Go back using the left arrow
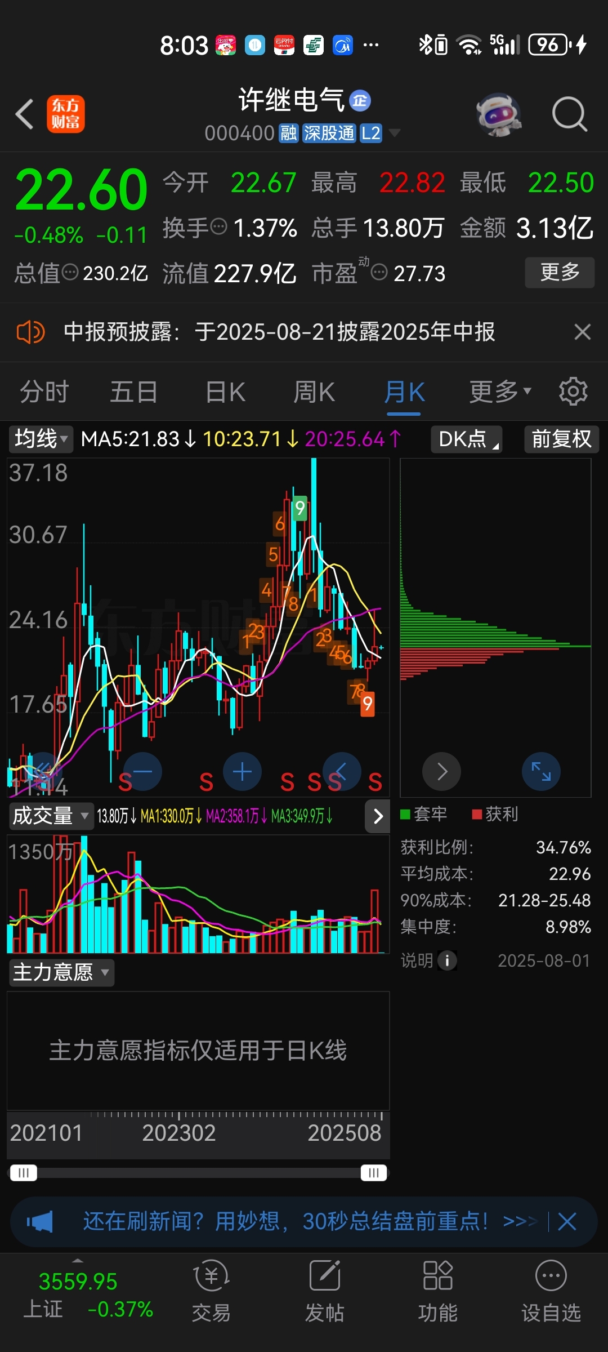 pyautogui.click(x=25, y=114)
